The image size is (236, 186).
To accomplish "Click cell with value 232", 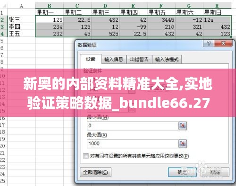I will [x=49, y=34].
